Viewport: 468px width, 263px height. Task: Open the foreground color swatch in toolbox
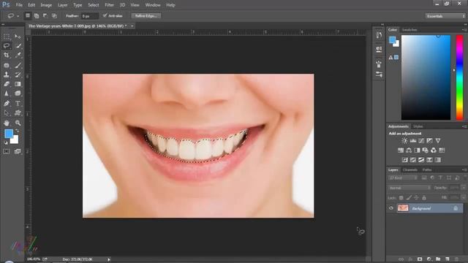coord(9,133)
